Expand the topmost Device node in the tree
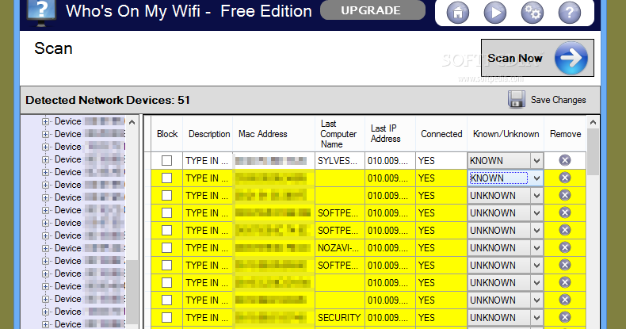The image size is (626, 329). [x=45, y=121]
